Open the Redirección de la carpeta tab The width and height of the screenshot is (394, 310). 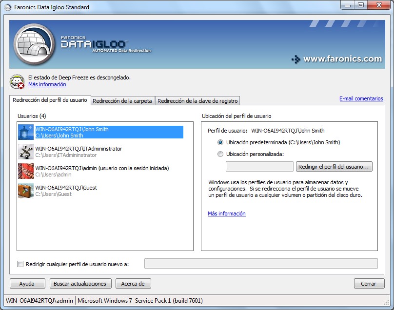coord(122,101)
